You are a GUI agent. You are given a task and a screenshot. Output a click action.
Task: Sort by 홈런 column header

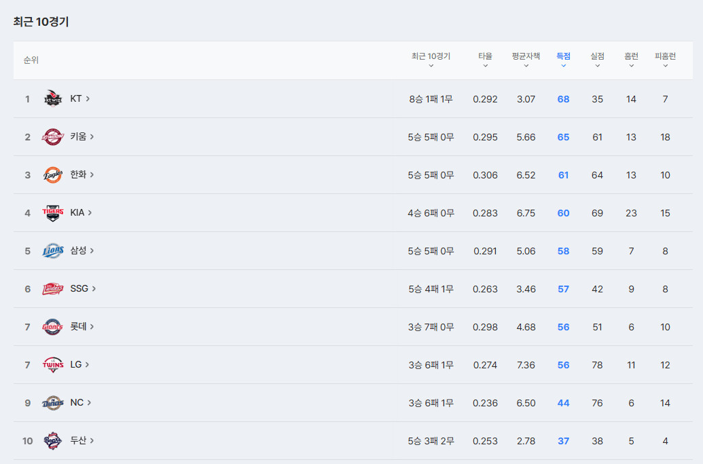click(x=631, y=60)
